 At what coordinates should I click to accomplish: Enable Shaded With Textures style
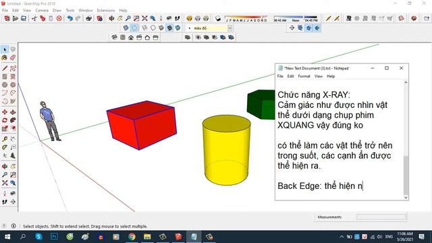pyautogui.click(x=169, y=28)
